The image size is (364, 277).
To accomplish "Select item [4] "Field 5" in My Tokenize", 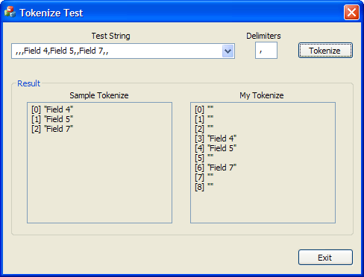I will [216, 148].
